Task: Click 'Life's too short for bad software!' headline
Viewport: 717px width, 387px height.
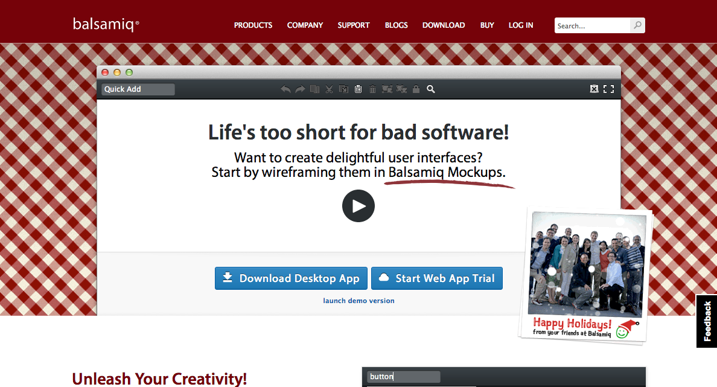Action: pos(358,132)
